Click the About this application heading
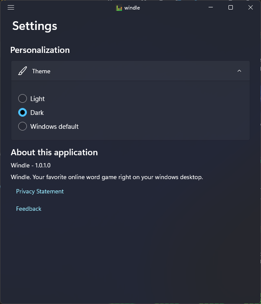This screenshot has width=261, height=304. 54,152
